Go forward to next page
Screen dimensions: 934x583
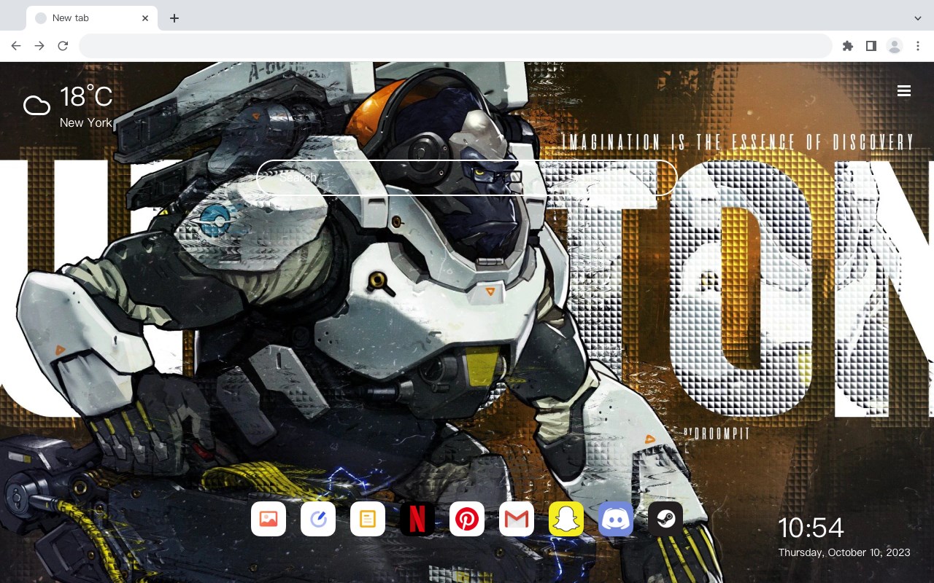point(39,46)
